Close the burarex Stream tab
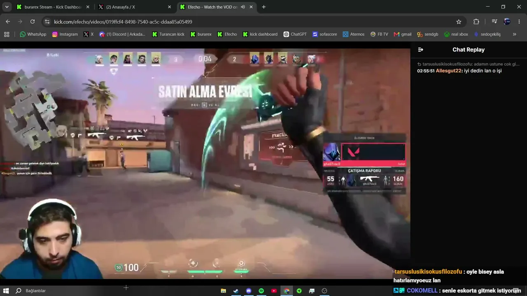The image size is (527, 296). (88, 7)
